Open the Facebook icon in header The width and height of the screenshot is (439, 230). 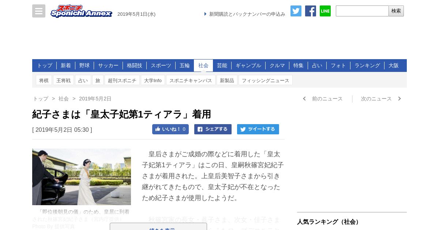coord(311,11)
